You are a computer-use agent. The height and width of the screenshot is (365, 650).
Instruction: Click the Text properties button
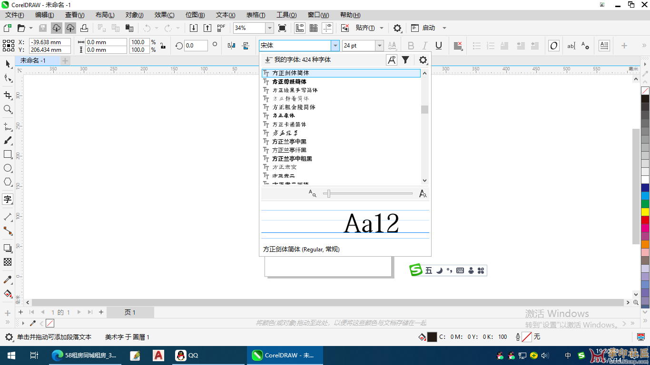point(585,46)
